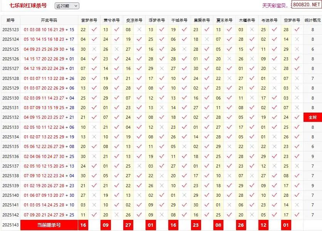Click the red 当前期杀号 cell
Image resolution: width=322 pixels, height=231 pixels.
[49, 225]
